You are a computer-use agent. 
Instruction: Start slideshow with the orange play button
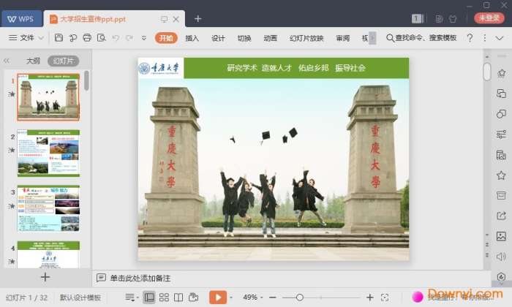pos(217,297)
